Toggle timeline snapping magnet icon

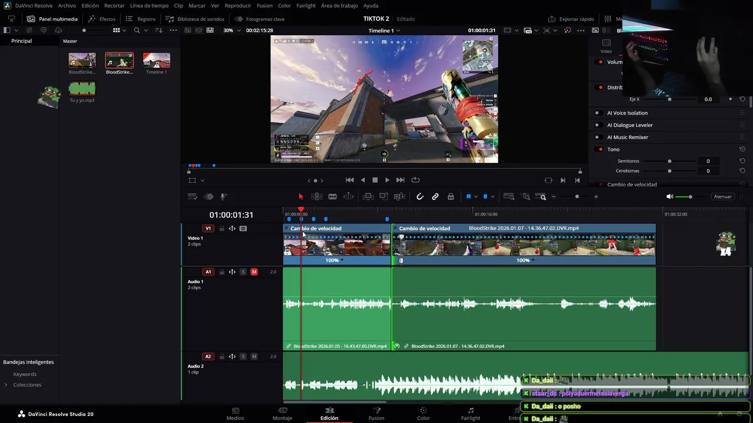click(x=419, y=197)
